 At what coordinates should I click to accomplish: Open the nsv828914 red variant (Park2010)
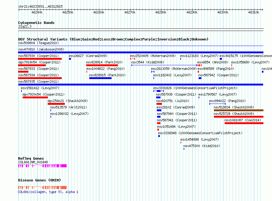[x=102, y=65]
